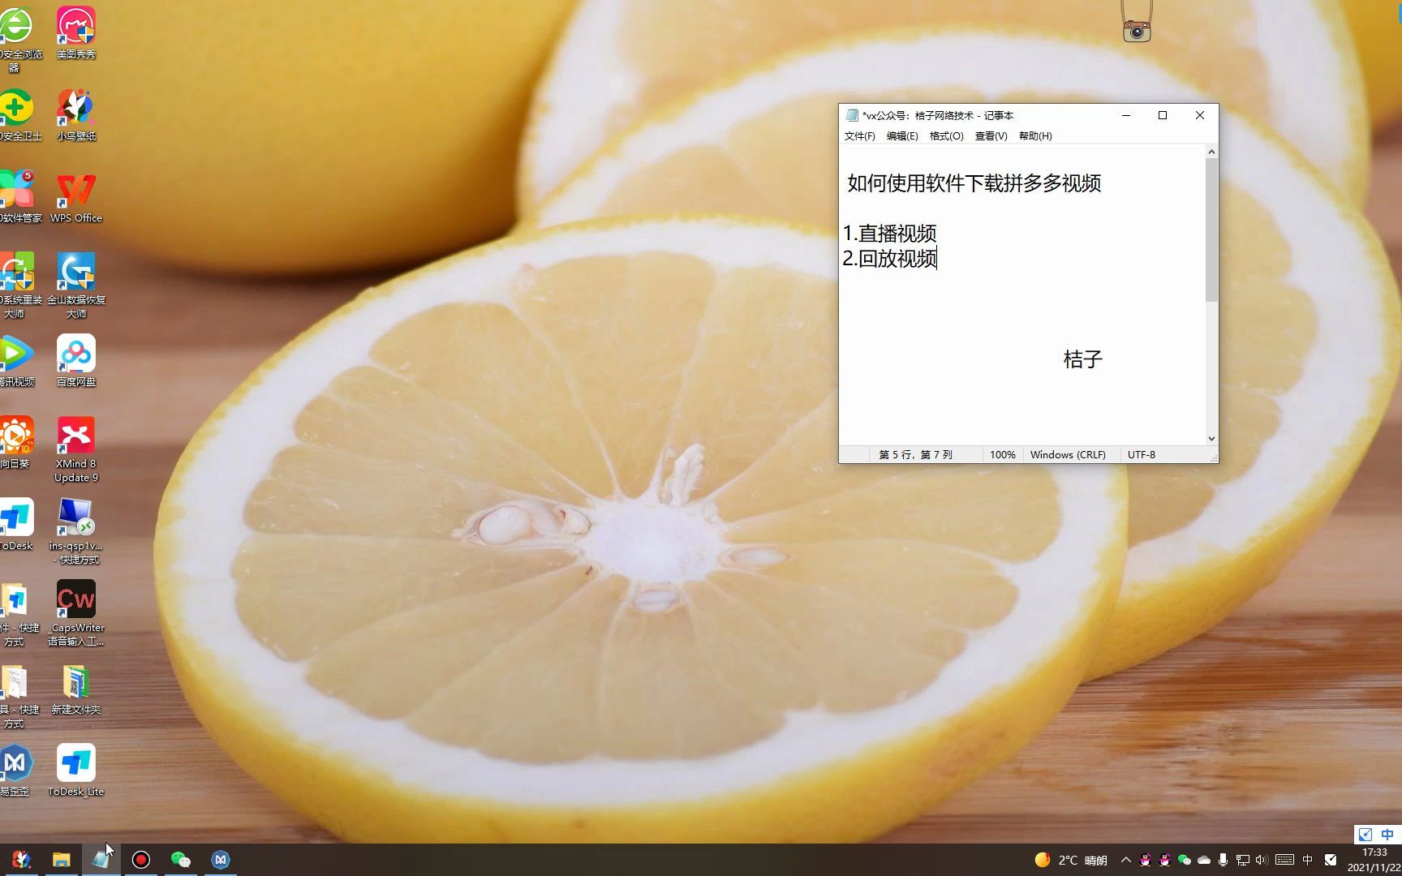
Task: Open the 格式(O) menu in Notepad
Action: (946, 136)
